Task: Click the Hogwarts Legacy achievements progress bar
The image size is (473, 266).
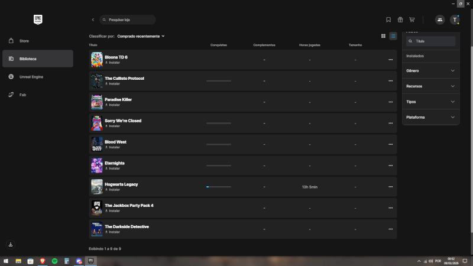Action: [219, 187]
